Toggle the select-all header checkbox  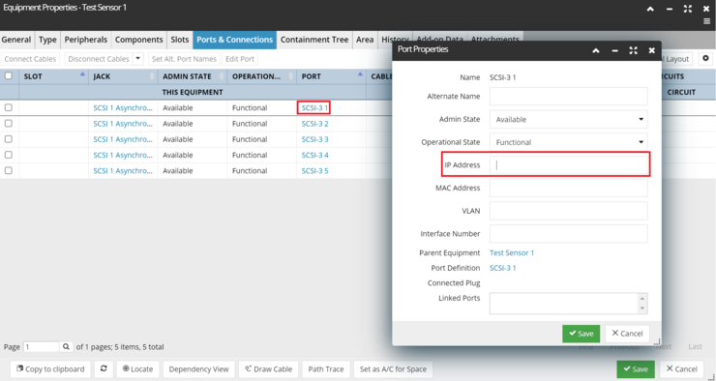[x=8, y=75]
